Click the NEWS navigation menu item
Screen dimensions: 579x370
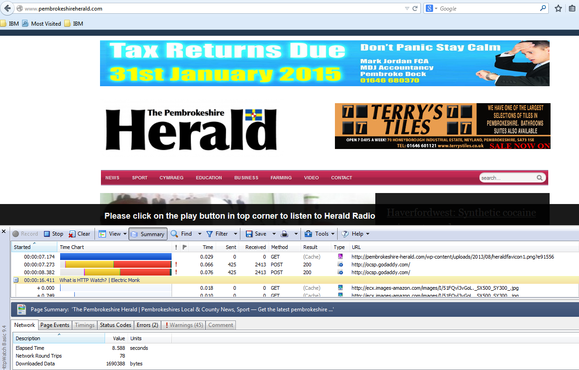pos(112,178)
